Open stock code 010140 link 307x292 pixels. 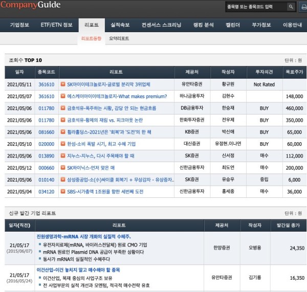tap(47, 180)
